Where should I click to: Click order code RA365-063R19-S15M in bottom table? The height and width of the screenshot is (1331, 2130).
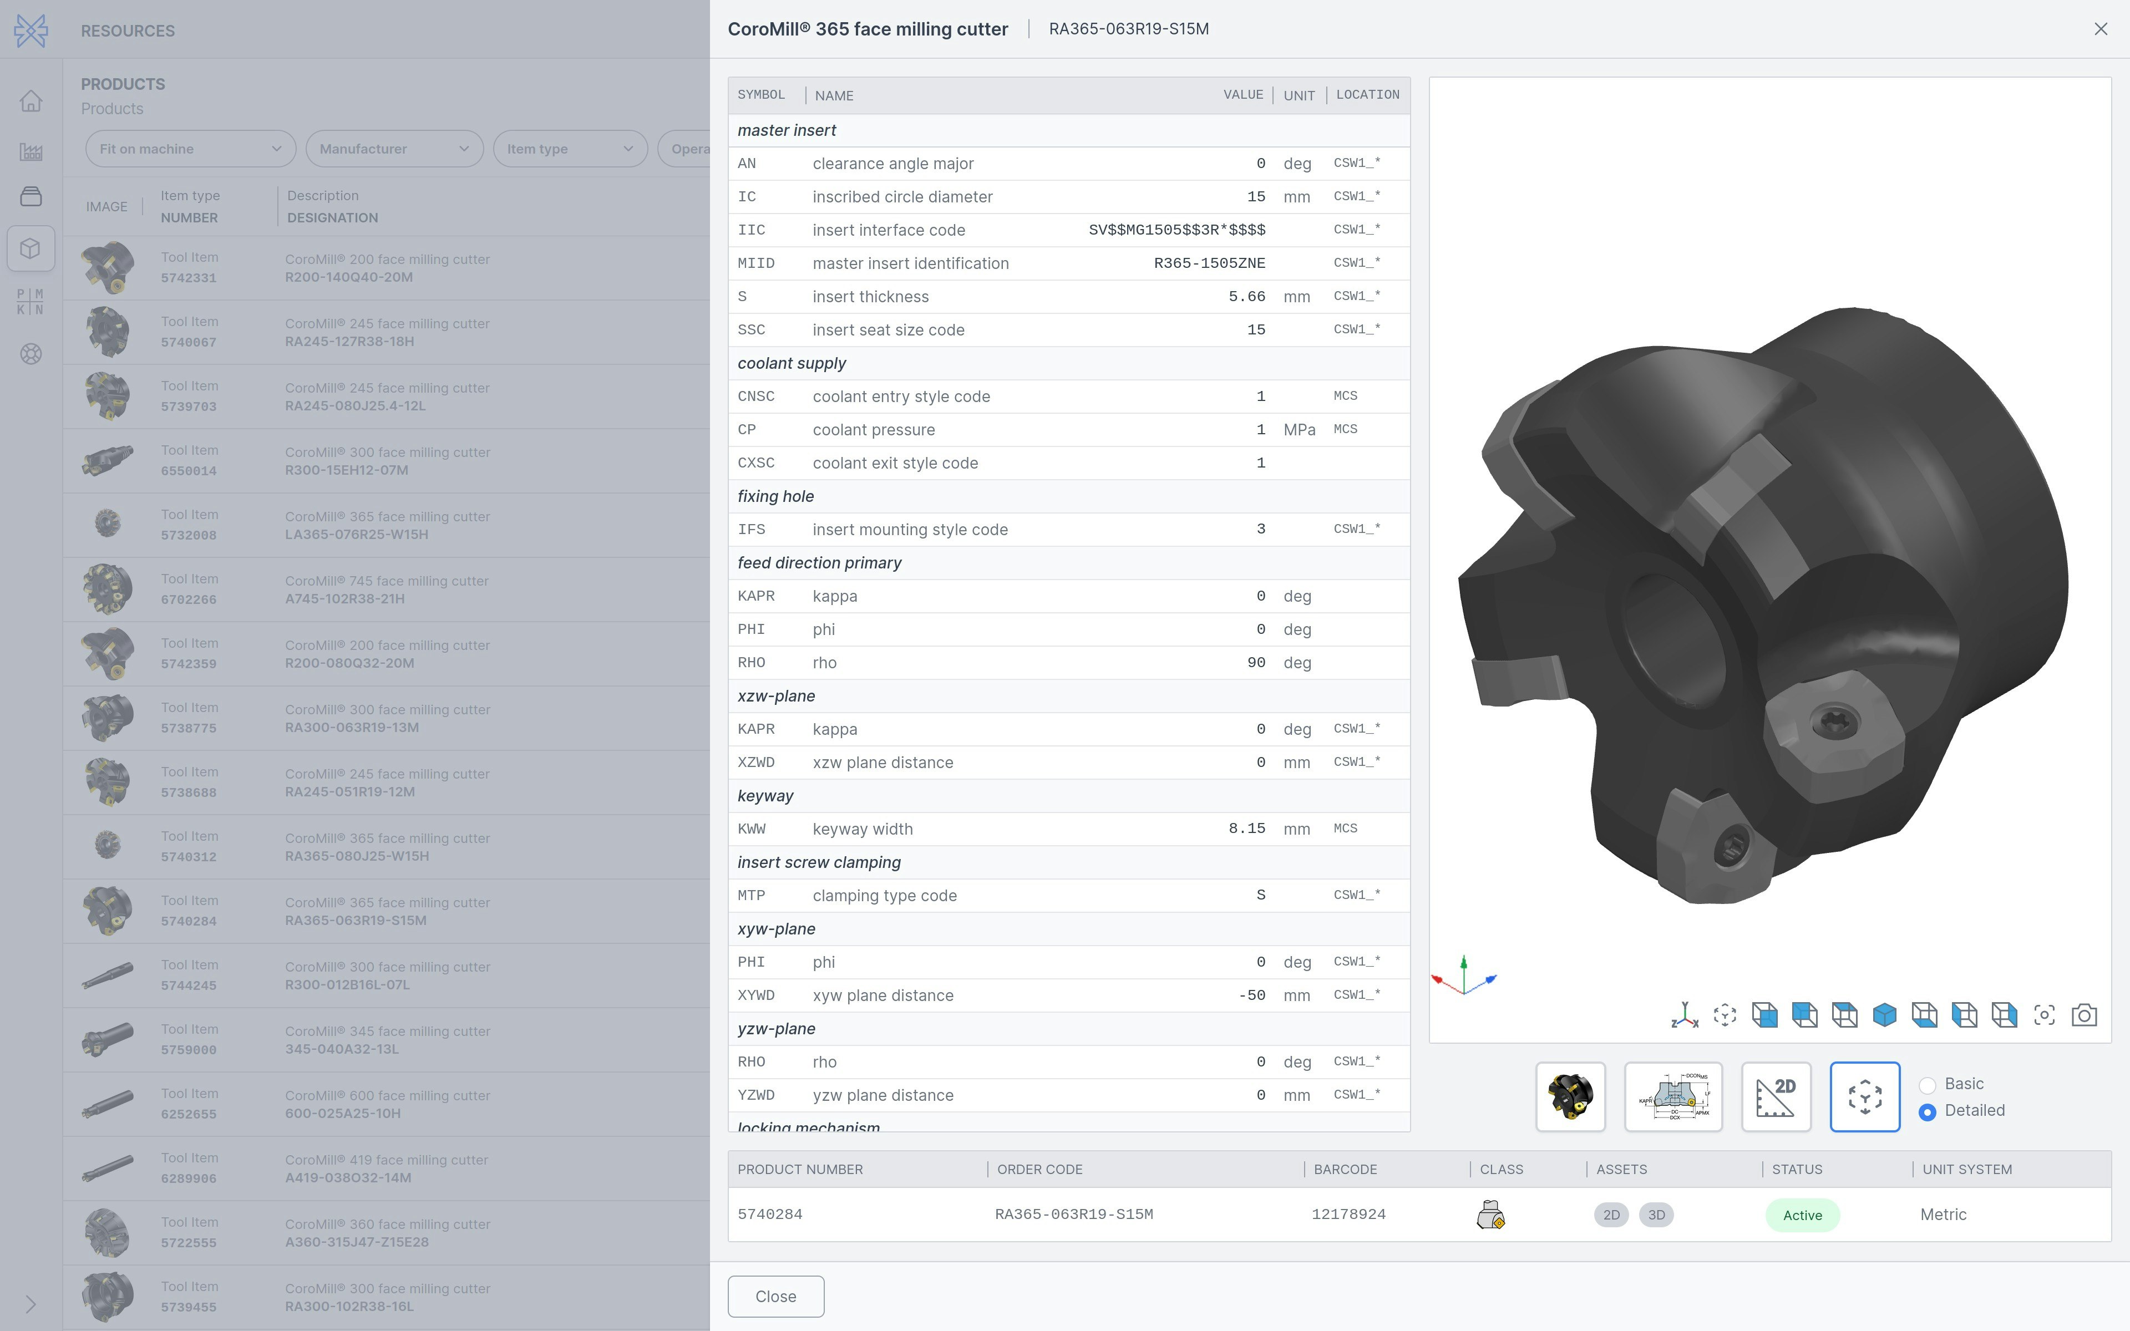coord(1074,1215)
